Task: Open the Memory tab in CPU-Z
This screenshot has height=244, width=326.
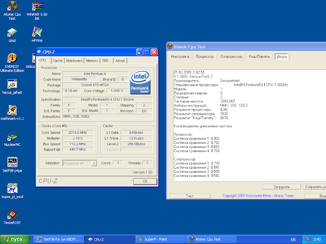Action: 92,61
